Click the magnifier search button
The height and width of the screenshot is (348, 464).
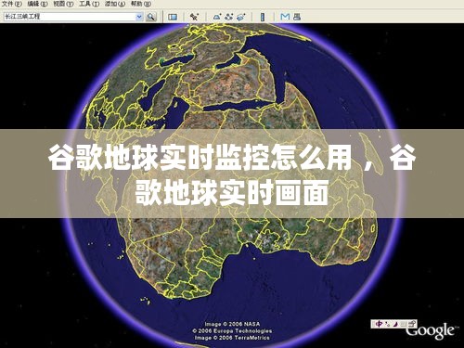click(151, 17)
